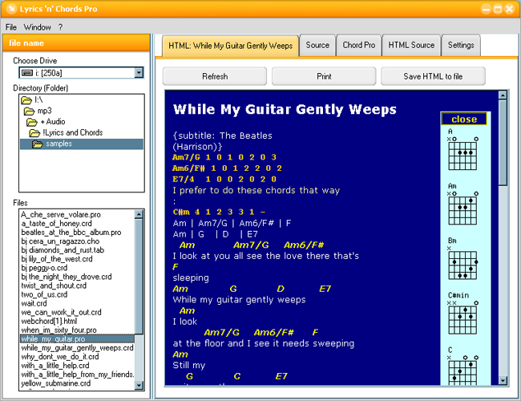
Task: Click the mp3 folder icon
Action: (x=29, y=111)
